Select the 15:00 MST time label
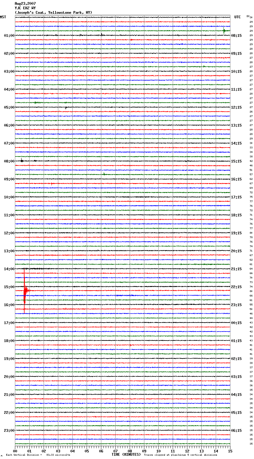 coord(9,287)
